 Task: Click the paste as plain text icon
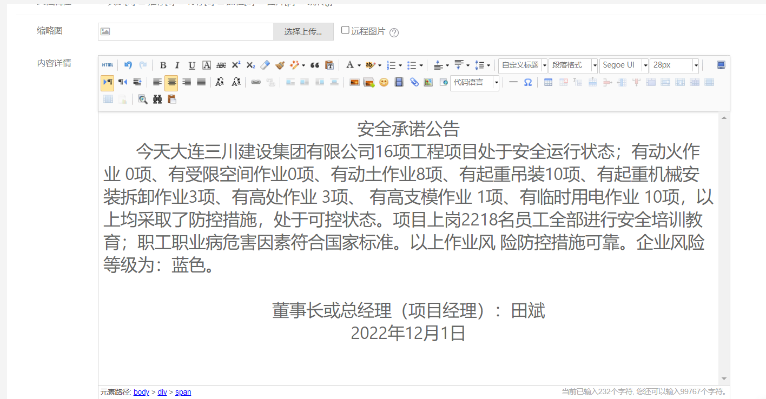[x=329, y=65]
